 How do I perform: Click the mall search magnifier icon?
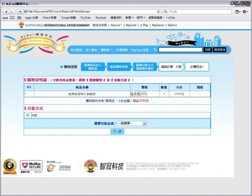pos(155,50)
